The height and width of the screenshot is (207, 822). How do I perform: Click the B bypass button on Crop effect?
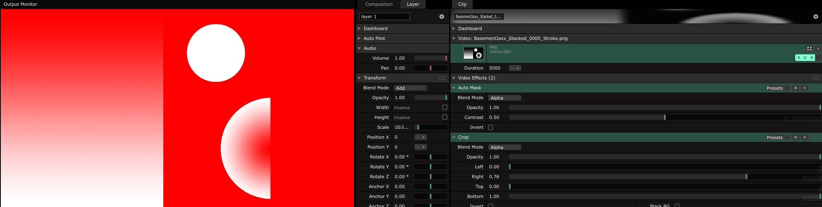tap(796, 137)
